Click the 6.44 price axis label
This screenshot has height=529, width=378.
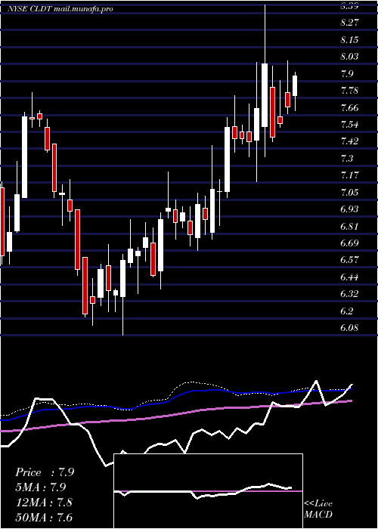tap(349, 277)
